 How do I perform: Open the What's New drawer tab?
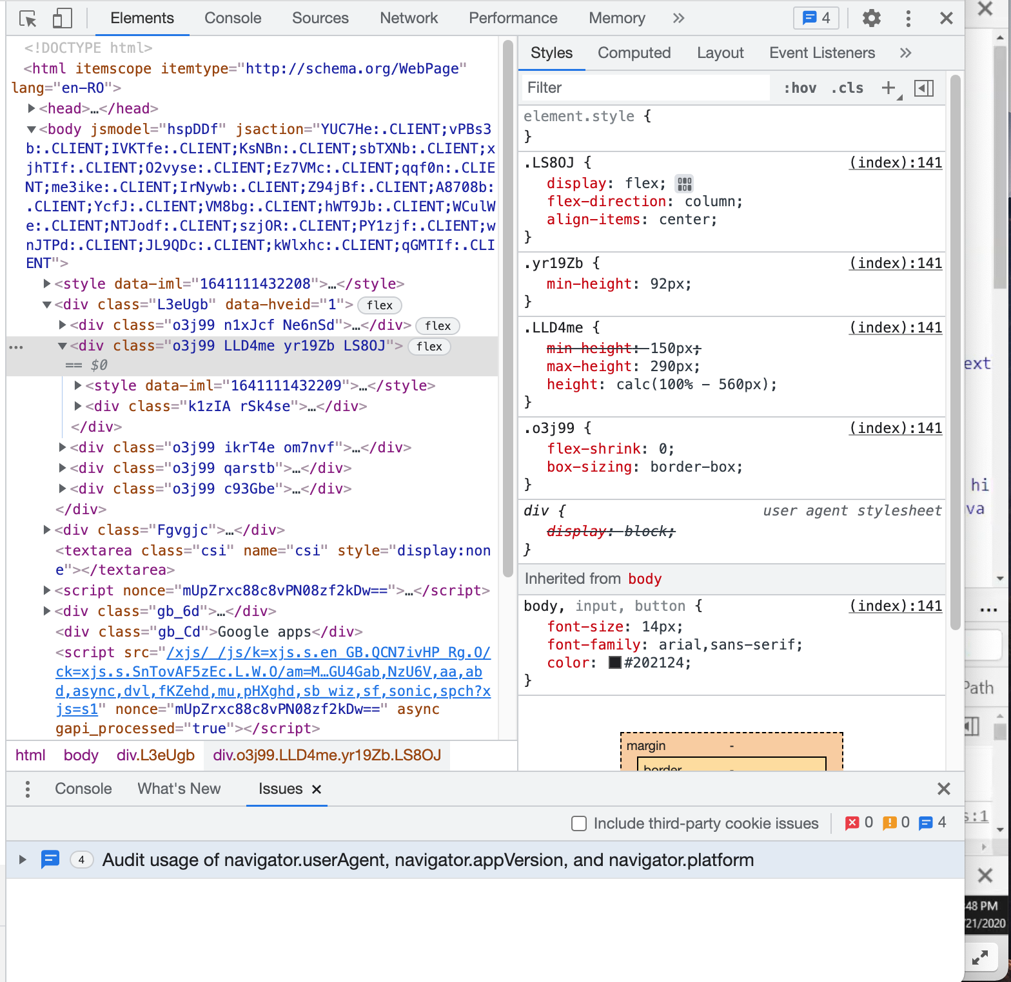tap(179, 789)
